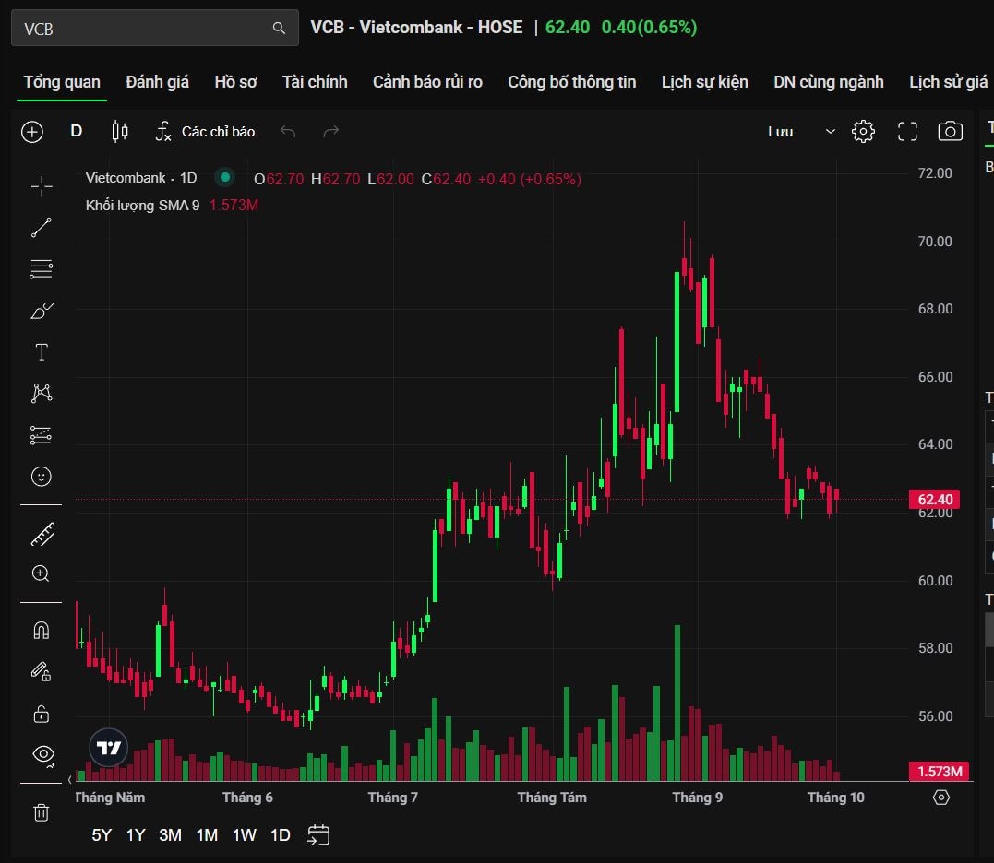Select the trend line drawing tool

pos(42,228)
